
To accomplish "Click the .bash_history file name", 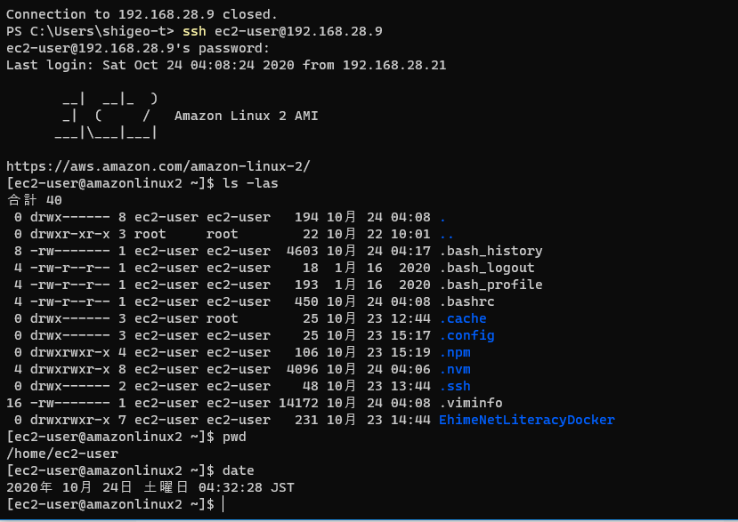I will coord(491,251).
